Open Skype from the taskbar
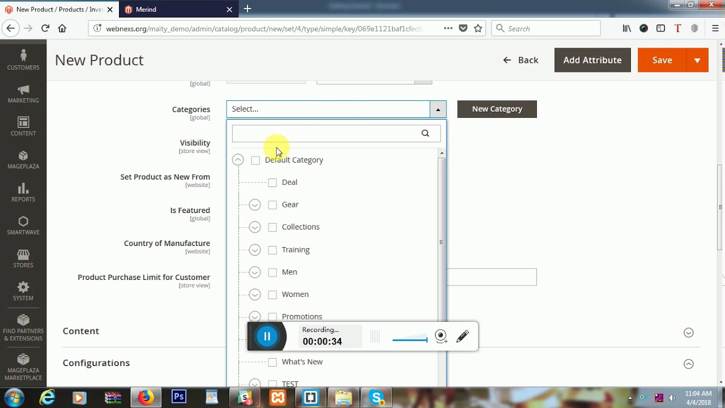Viewport: 725px width, 408px height. coord(377,397)
